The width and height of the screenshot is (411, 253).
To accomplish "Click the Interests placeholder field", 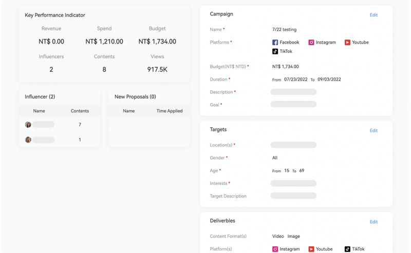I will (x=293, y=183).
